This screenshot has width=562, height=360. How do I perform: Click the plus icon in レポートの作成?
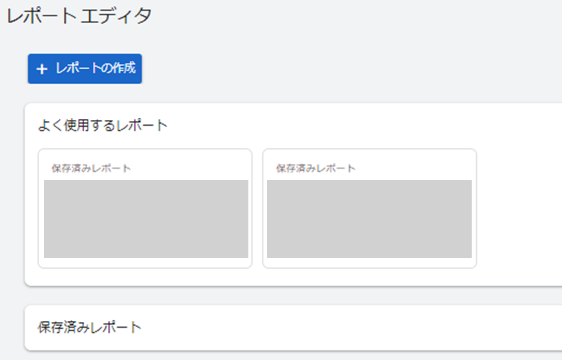(42, 69)
